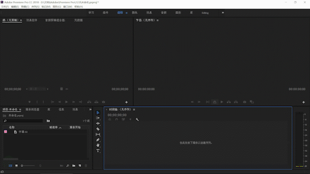Open Comparison View in program monitor
This screenshot has width=310, height=174.
[x=251, y=102]
